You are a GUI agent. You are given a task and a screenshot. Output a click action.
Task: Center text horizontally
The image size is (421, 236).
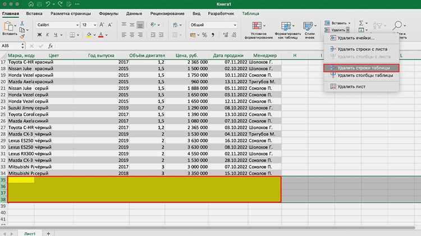[x=132, y=35]
